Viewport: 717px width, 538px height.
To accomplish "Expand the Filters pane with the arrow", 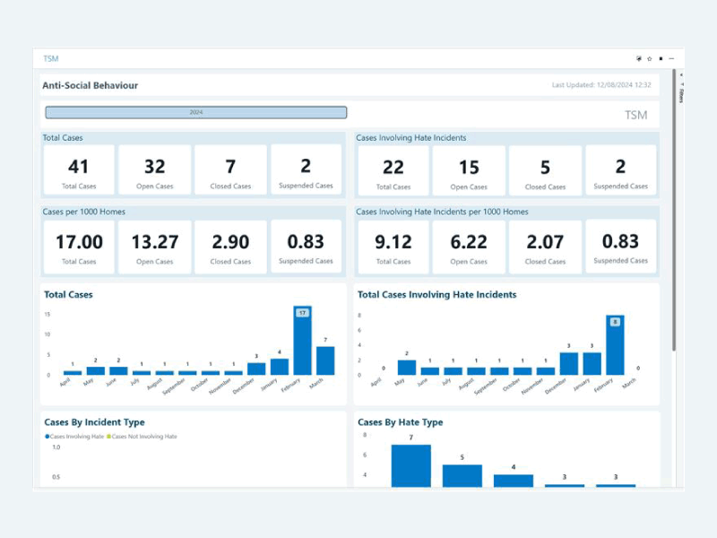I will tap(681, 74).
